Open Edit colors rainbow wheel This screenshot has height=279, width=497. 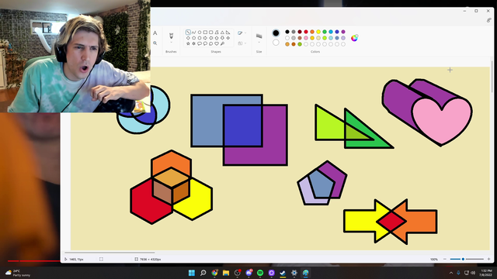click(354, 38)
